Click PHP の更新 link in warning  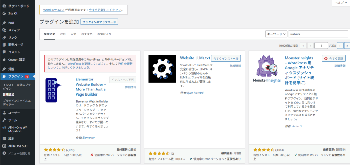coord(125,64)
